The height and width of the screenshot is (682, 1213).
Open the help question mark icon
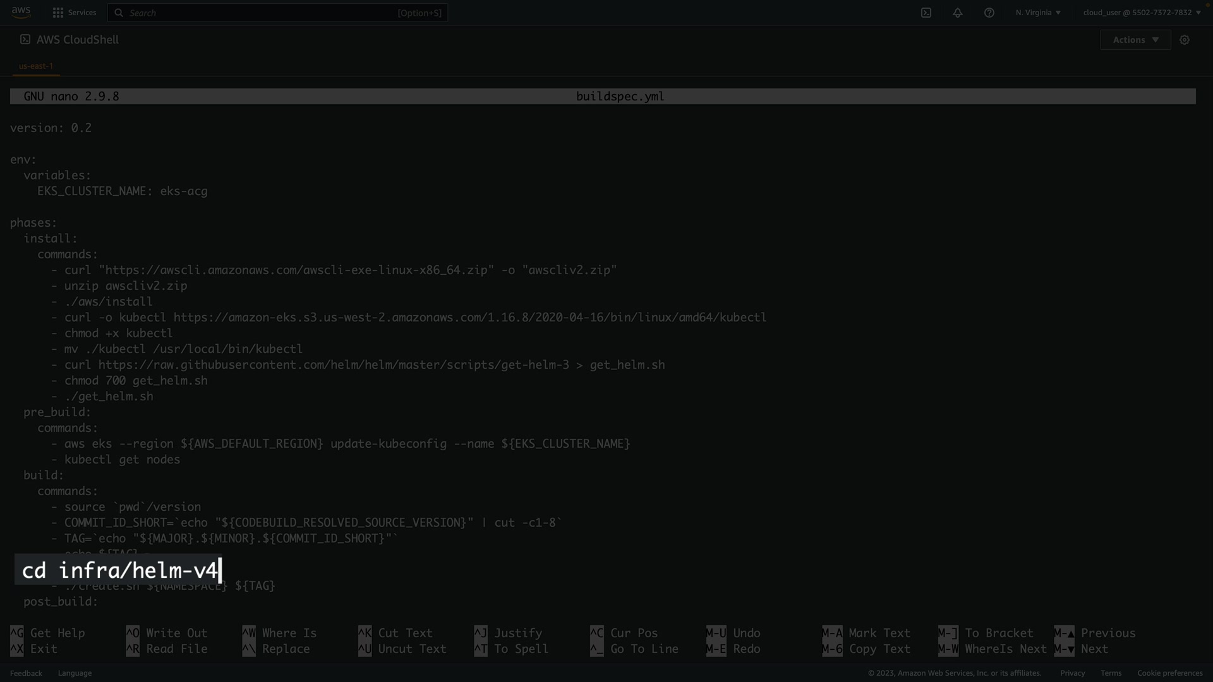pyautogui.click(x=989, y=13)
